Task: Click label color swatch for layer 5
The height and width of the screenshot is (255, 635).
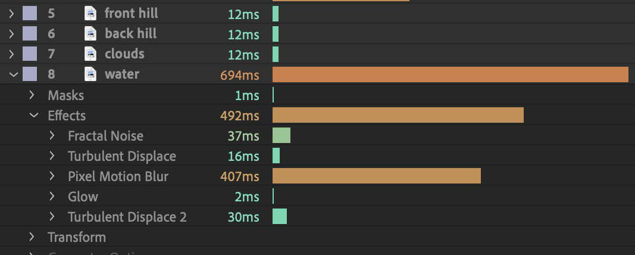Action: tap(30, 13)
